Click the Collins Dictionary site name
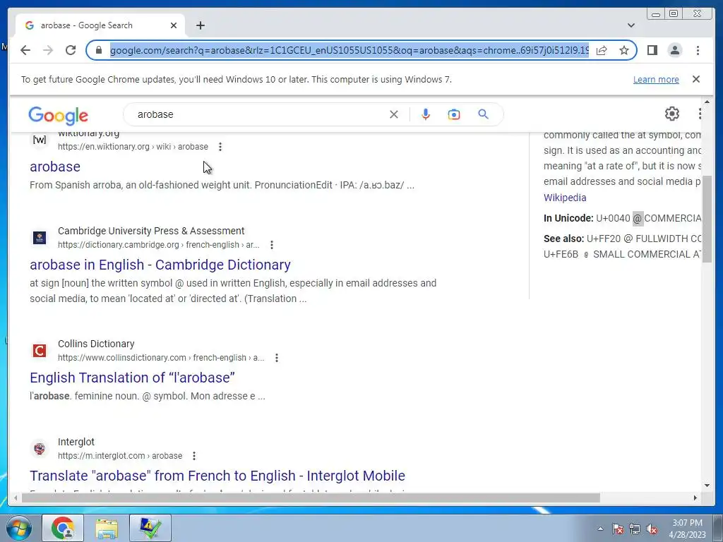 [96, 344]
